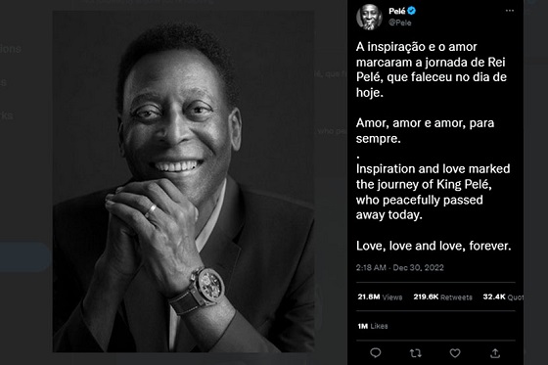Screen dimensions: 548x365
Task: Click the reply speech bubble icon
Action: pyautogui.click(x=376, y=353)
